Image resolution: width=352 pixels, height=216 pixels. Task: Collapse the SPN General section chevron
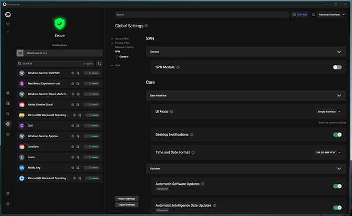pos(339,52)
